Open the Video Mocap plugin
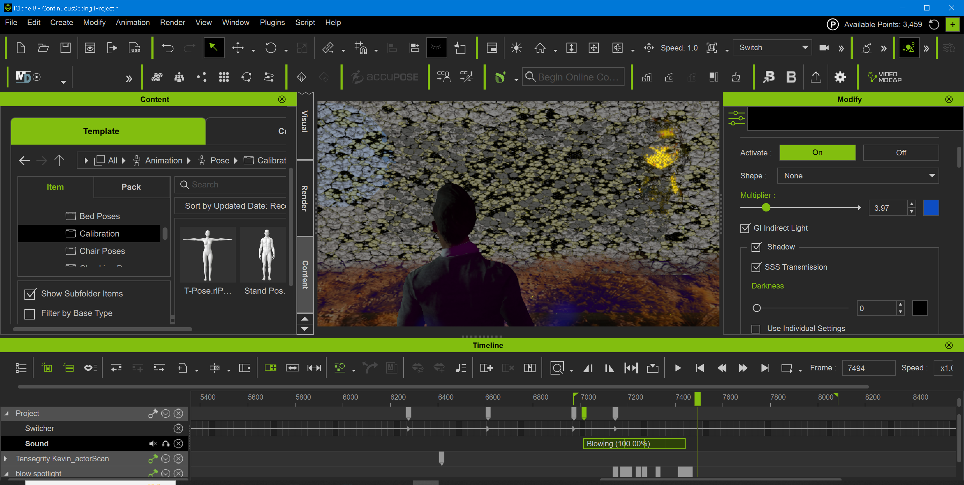This screenshot has height=485, width=964. (884, 77)
